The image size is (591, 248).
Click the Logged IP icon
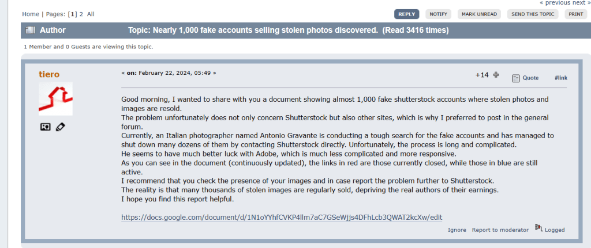538,228
